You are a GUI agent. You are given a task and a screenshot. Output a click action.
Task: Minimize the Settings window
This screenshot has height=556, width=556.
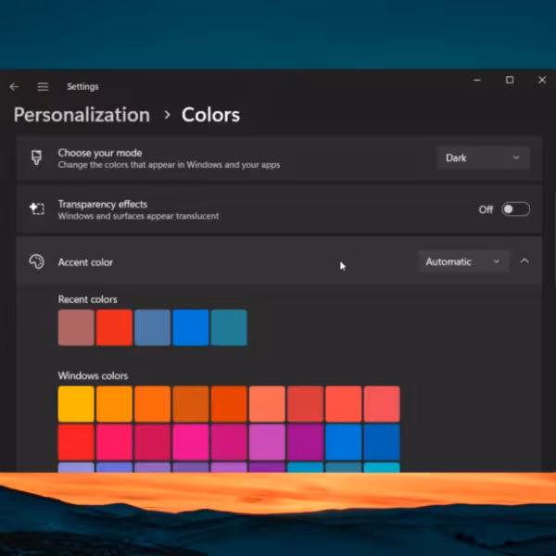477,80
